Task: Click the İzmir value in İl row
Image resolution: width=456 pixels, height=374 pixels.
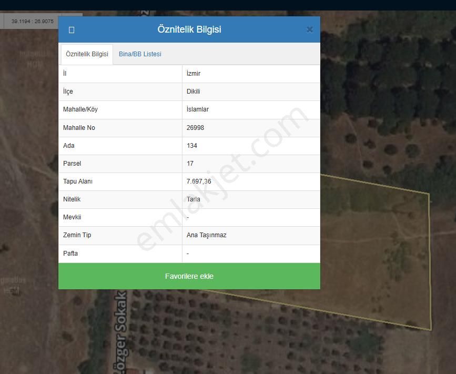Action: [194, 74]
